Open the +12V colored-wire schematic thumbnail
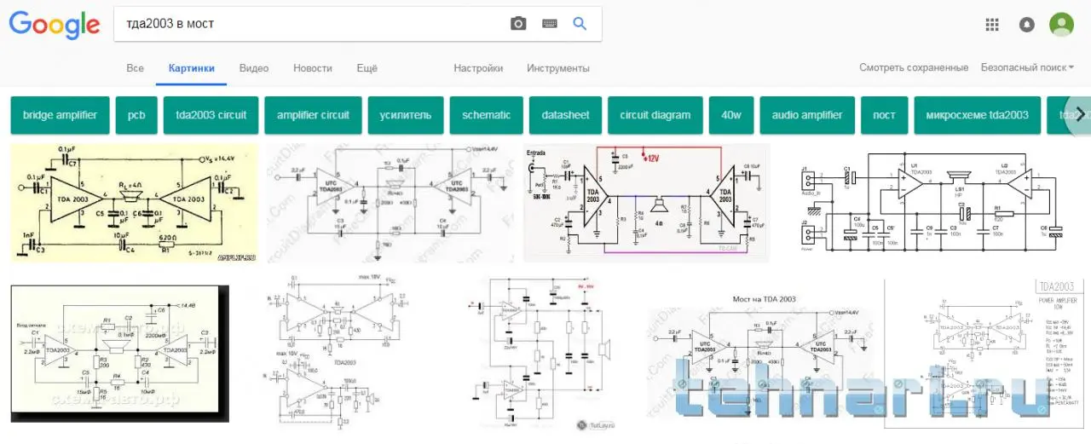Viewport: 1091px width, 444px height. [x=646, y=203]
